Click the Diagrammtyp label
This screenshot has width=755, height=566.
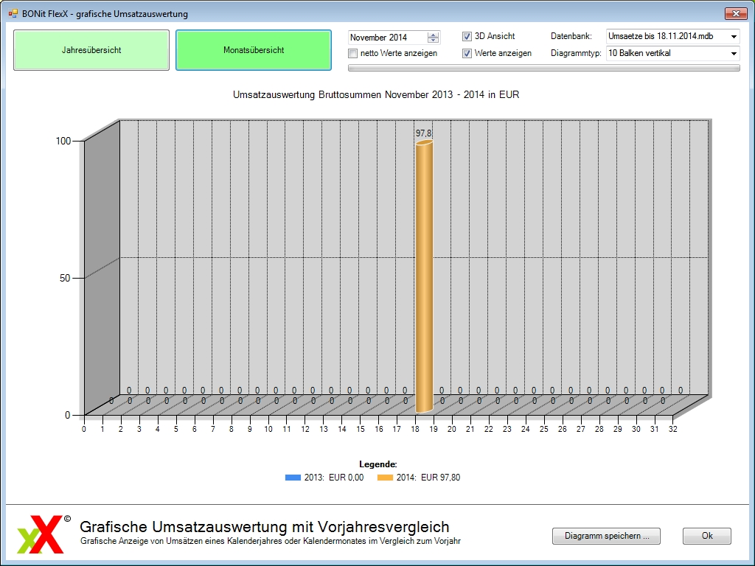click(x=576, y=53)
